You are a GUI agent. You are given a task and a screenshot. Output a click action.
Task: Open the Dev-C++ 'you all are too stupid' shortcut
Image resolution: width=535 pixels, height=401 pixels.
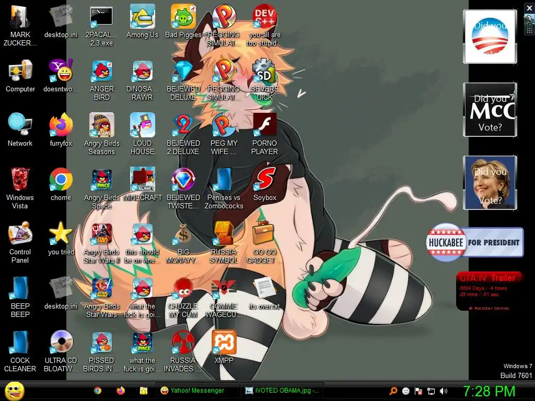[x=265, y=26]
